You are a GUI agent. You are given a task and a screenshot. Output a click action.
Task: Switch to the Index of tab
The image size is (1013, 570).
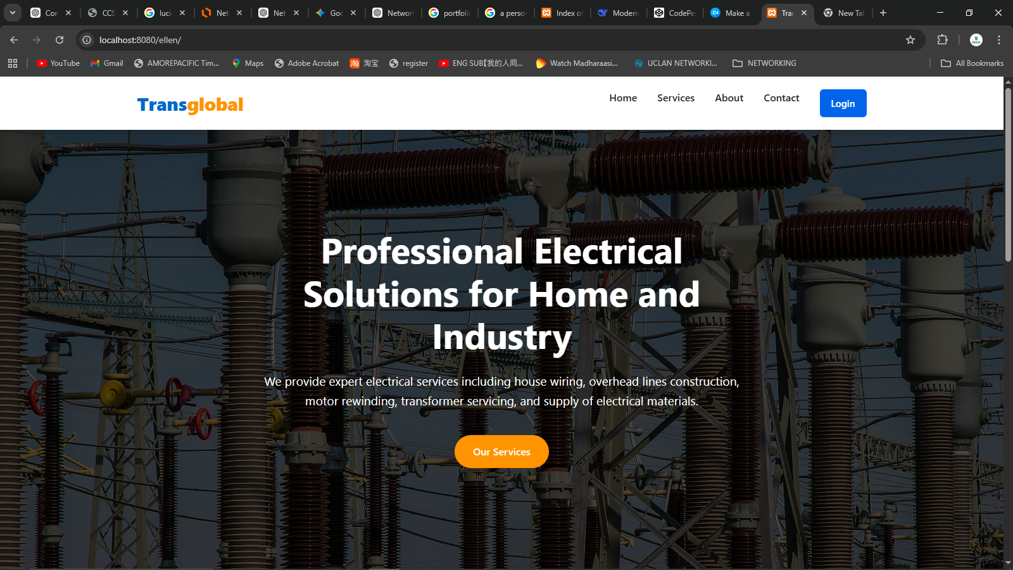(562, 13)
